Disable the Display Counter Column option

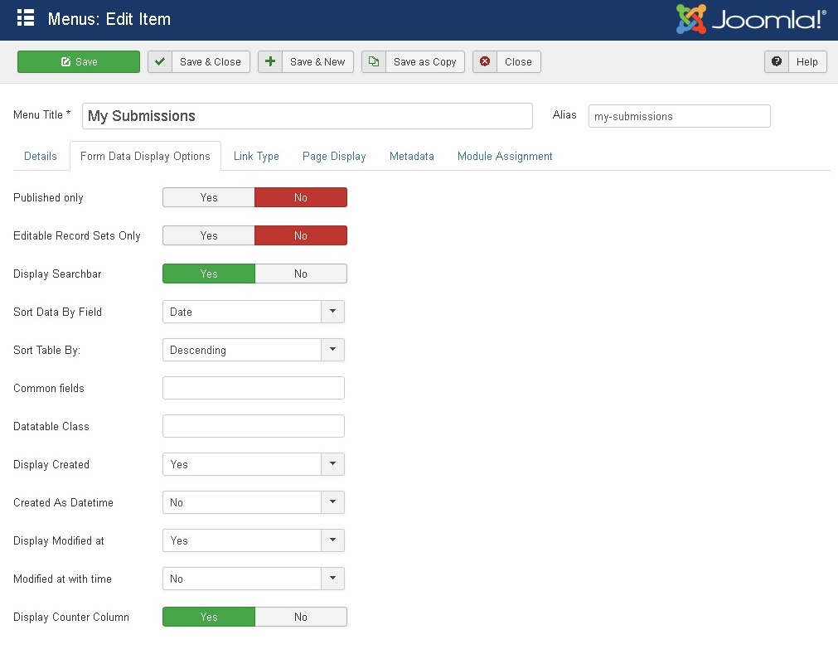click(x=300, y=617)
